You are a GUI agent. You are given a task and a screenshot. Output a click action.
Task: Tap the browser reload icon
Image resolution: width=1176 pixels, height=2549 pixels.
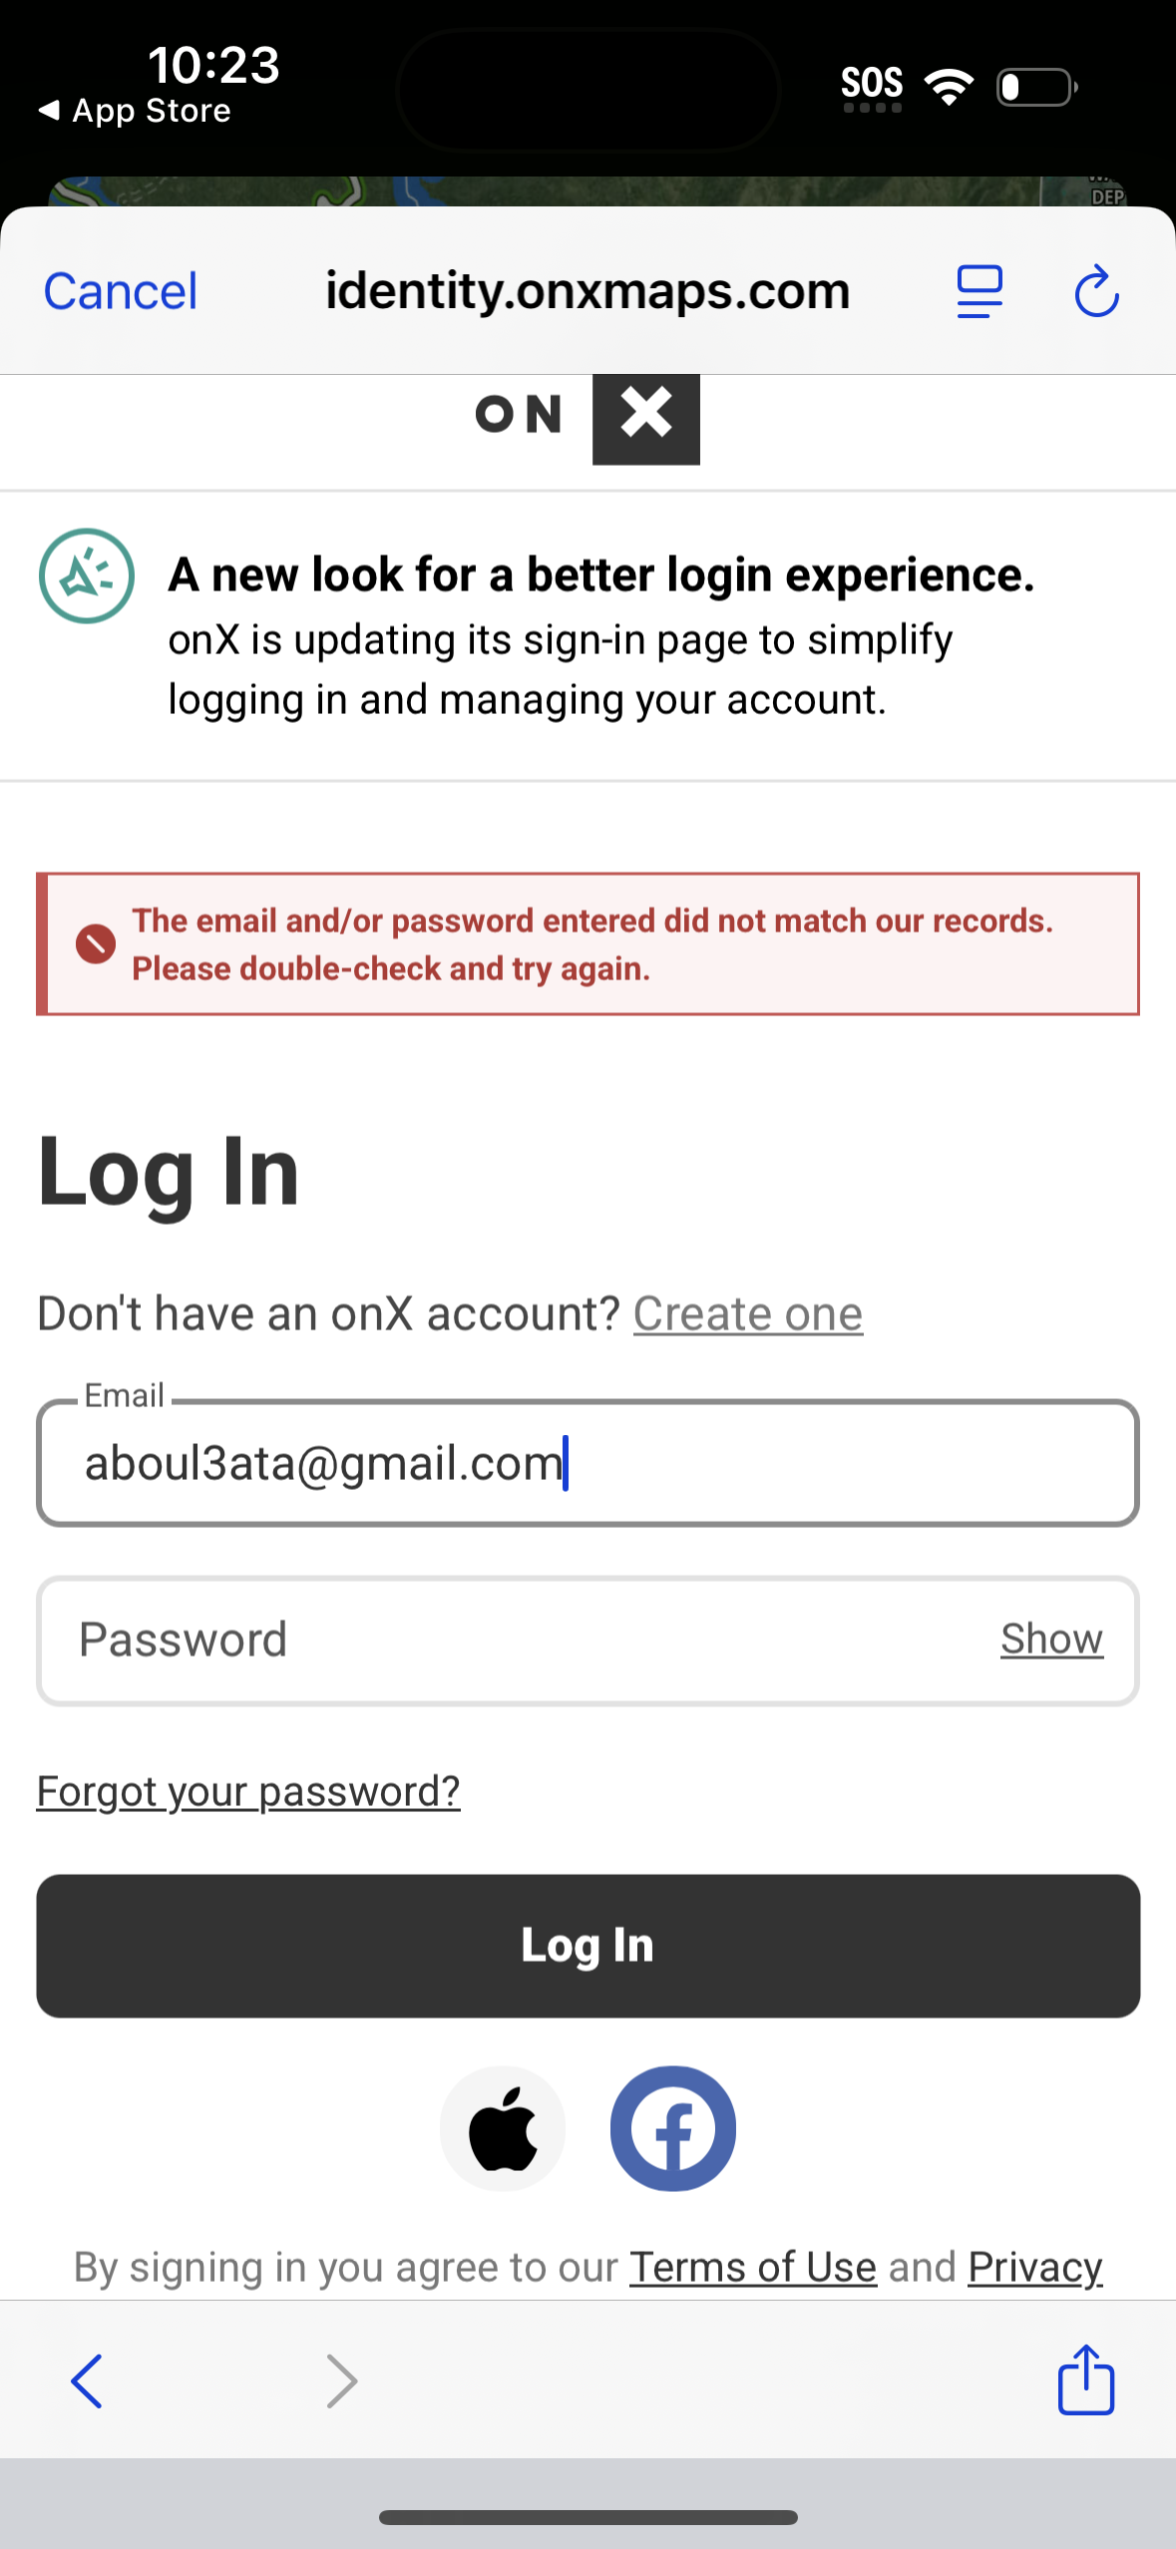coord(1096,291)
